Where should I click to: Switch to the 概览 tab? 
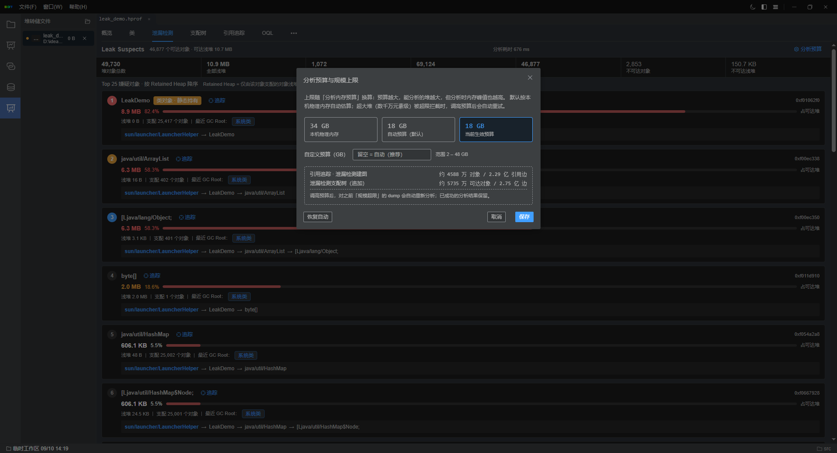coord(107,33)
